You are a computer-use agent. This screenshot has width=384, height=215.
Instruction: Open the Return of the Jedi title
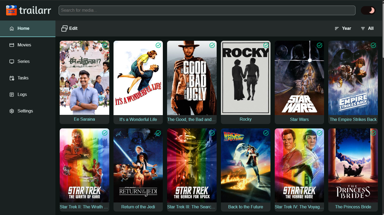pos(138,207)
